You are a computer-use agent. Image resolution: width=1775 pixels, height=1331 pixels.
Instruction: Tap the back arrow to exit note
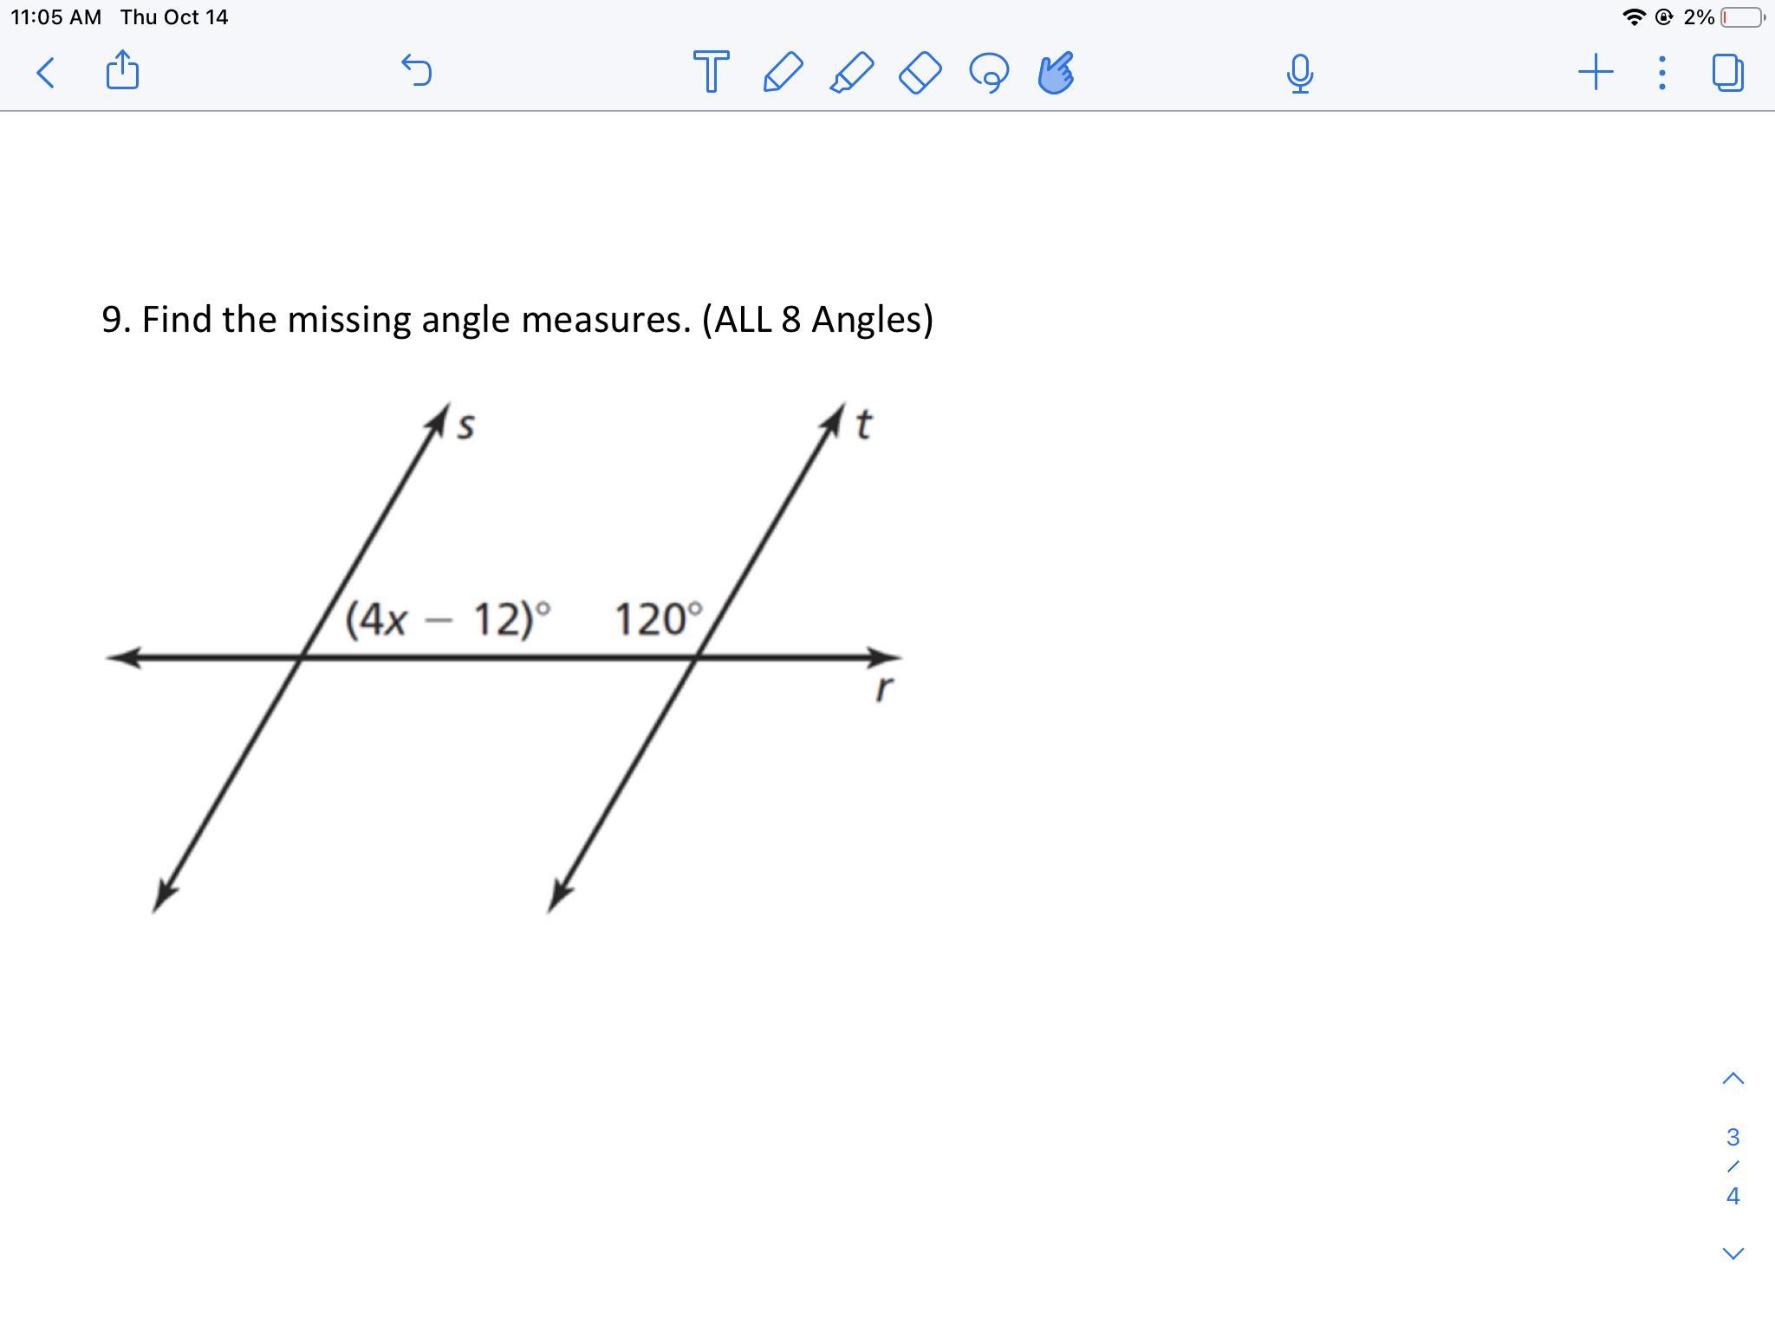coord(46,73)
